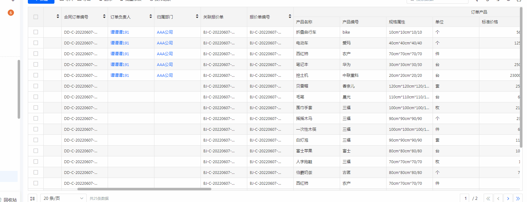
Task: Click AAA公司 link in the 电动车 row
Action: 165,43
